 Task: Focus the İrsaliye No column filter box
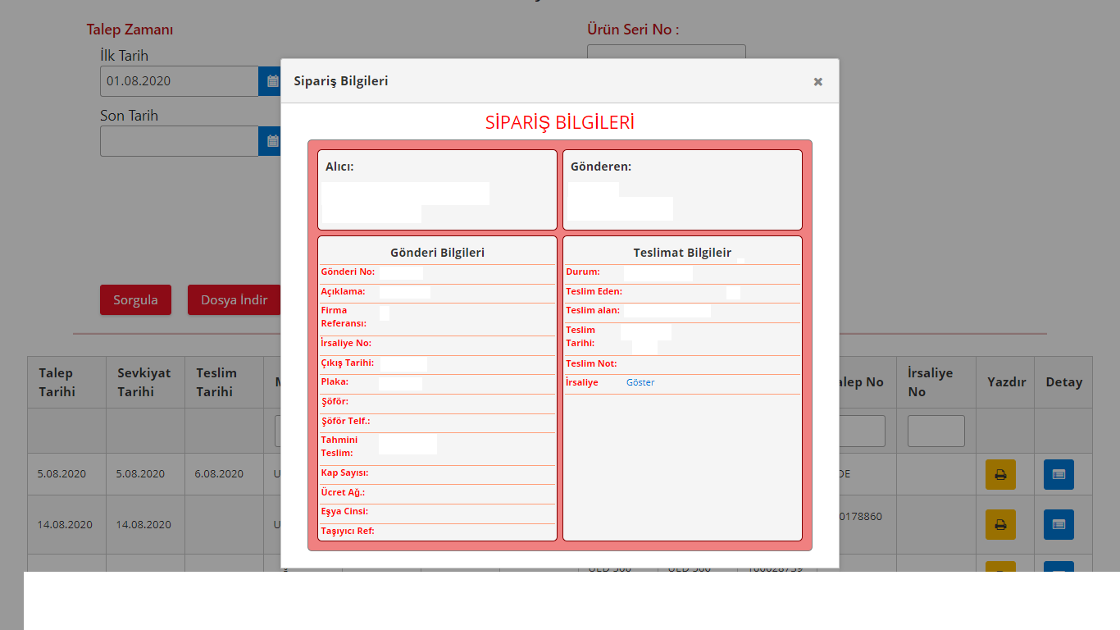pos(936,431)
